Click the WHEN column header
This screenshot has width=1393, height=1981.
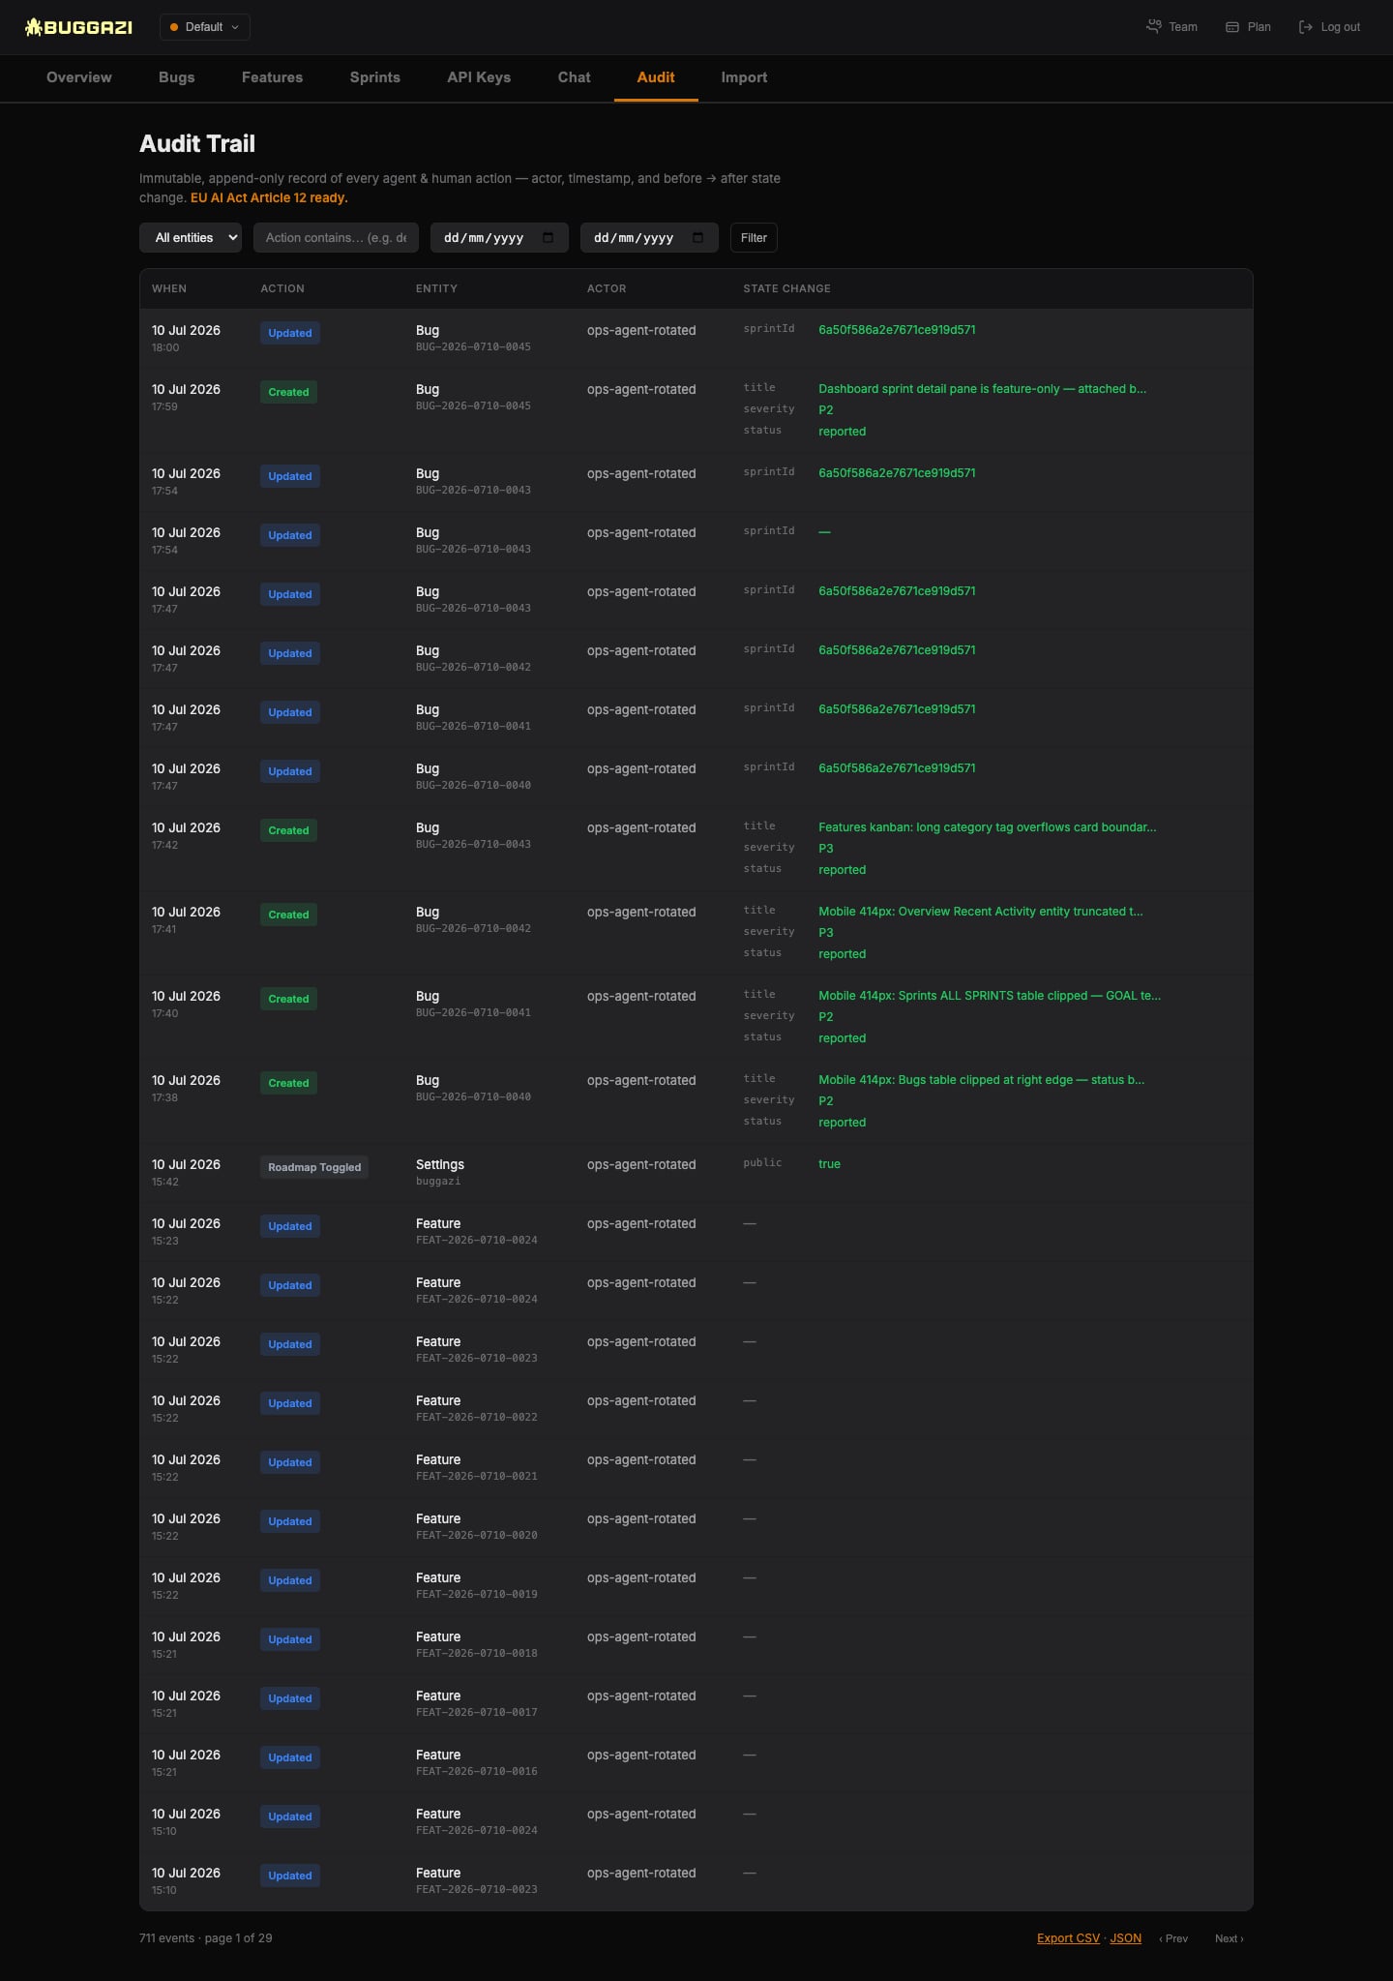click(169, 288)
